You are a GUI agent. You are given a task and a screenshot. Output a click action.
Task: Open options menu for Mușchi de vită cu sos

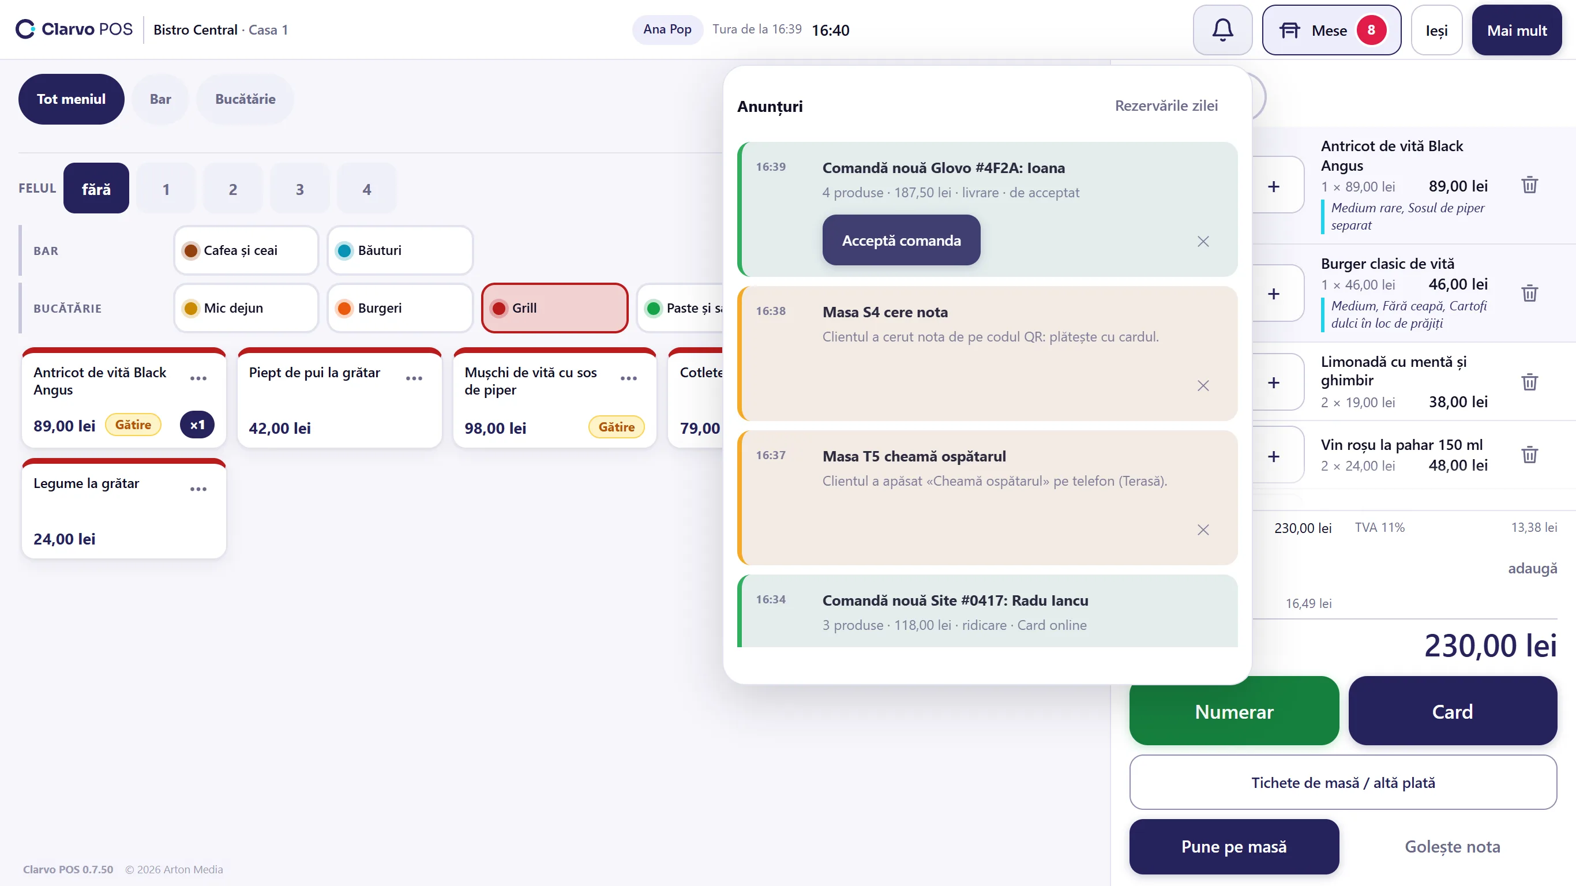click(629, 378)
